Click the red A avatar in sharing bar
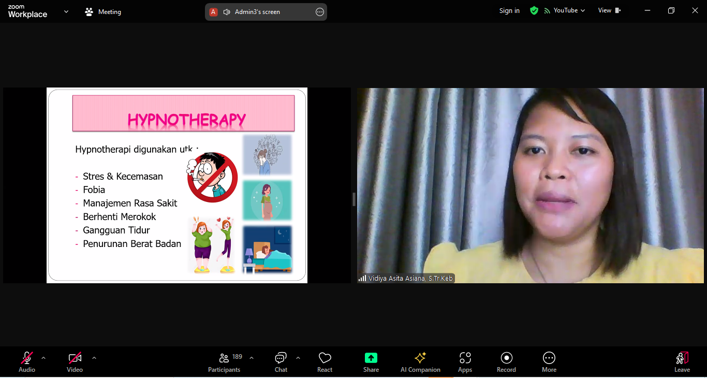707x378 pixels. click(213, 12)
